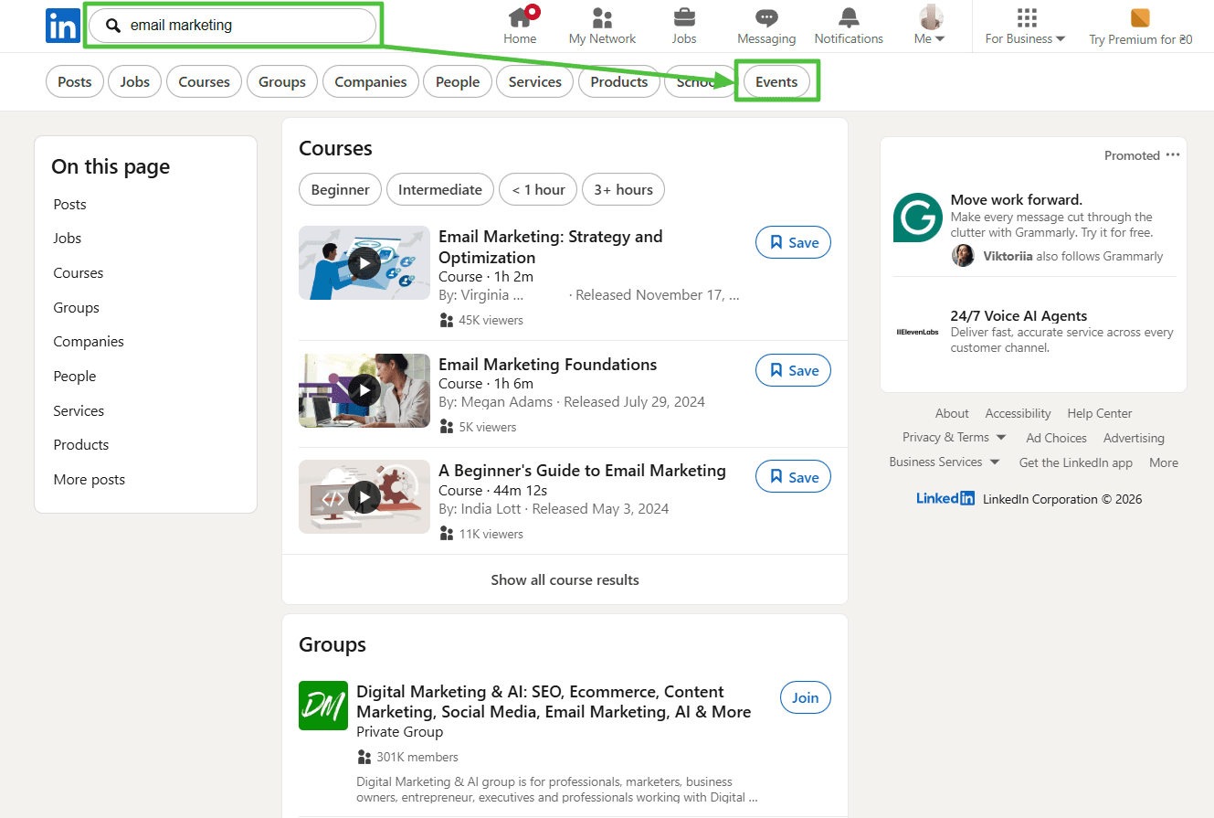This screenshot has height=818, width=1214.
Task: Select the Events search filter tab
Action: pos(776,81)
